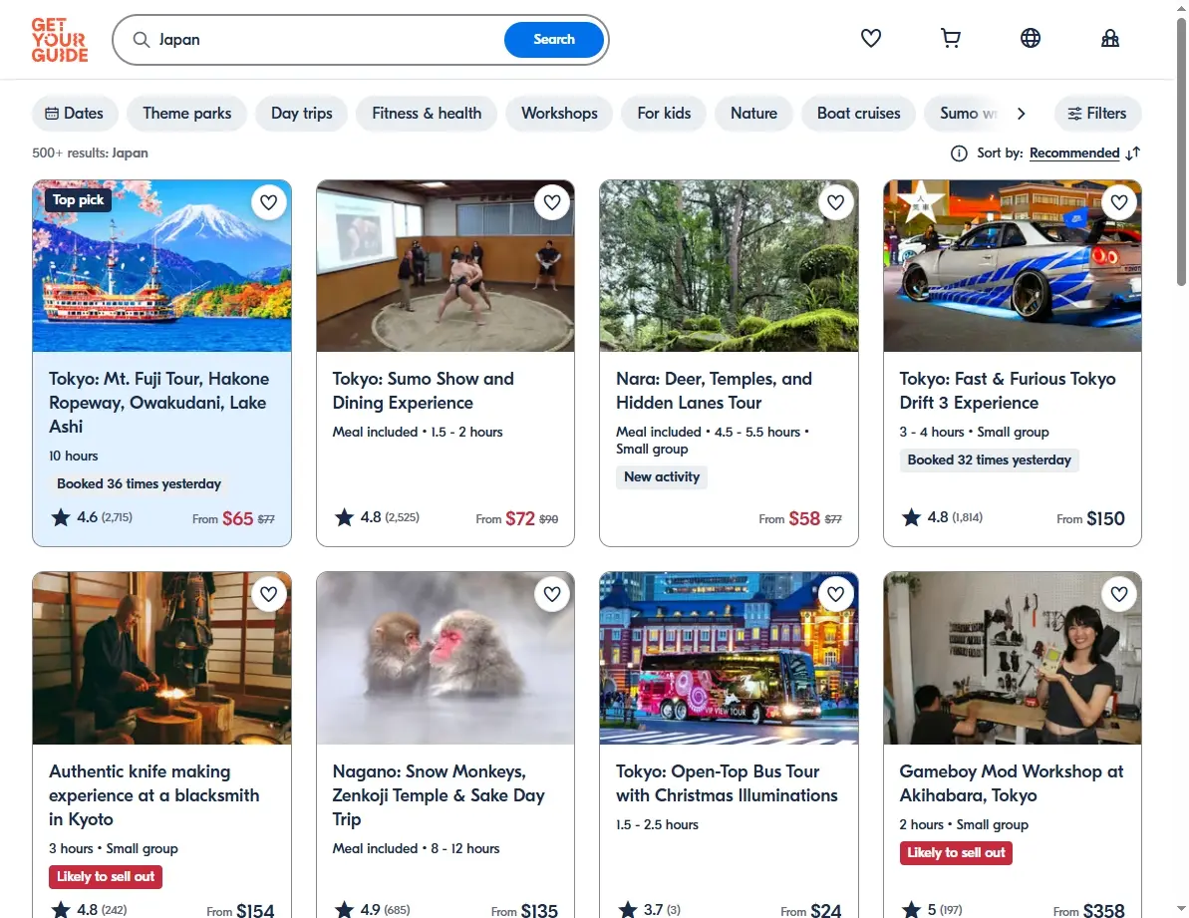This screenshot has height=918, width=1189.
Task: Open the language and currency globe icon
Action: click(x=1030, y=38)
